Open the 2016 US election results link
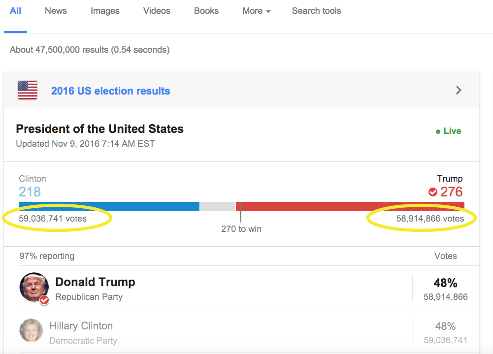This screenshot has height=354, width=493. point(111,91)
